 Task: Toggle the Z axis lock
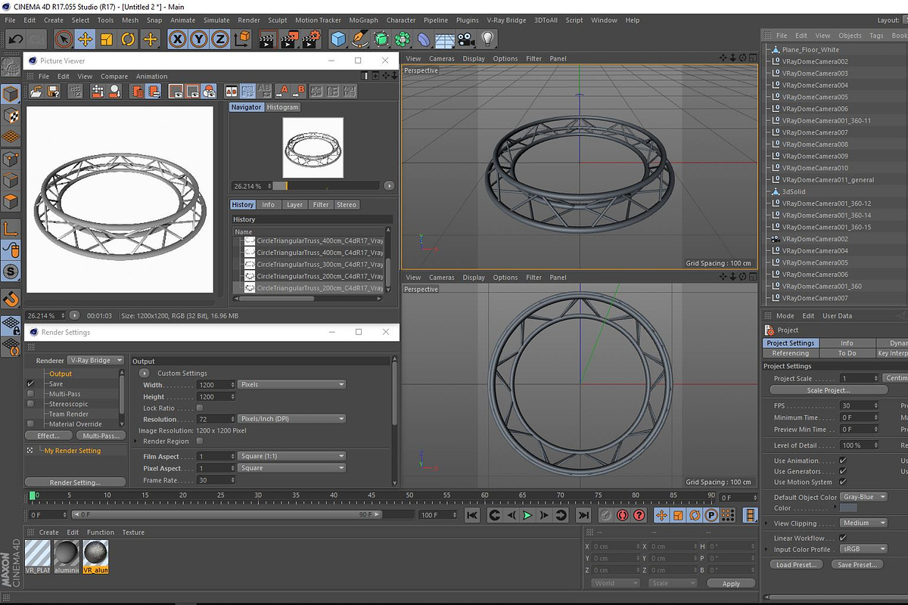(220, 39)
